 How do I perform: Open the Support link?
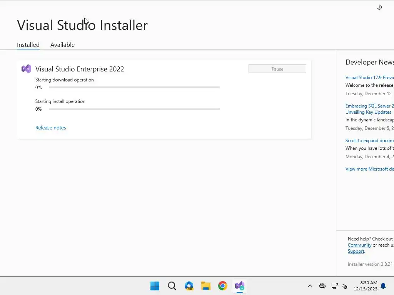click(356, 251)
